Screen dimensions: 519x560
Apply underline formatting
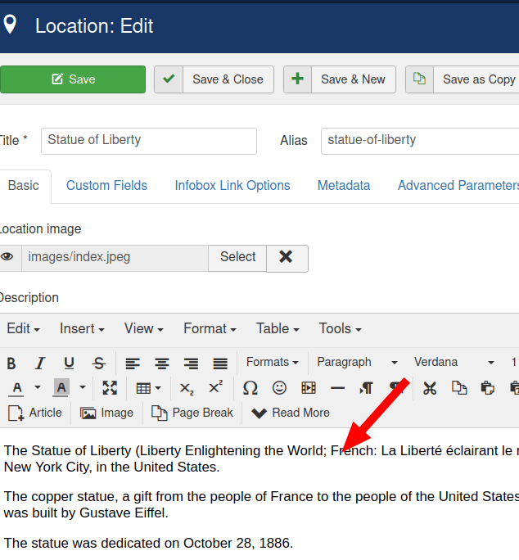click(69, 364)
